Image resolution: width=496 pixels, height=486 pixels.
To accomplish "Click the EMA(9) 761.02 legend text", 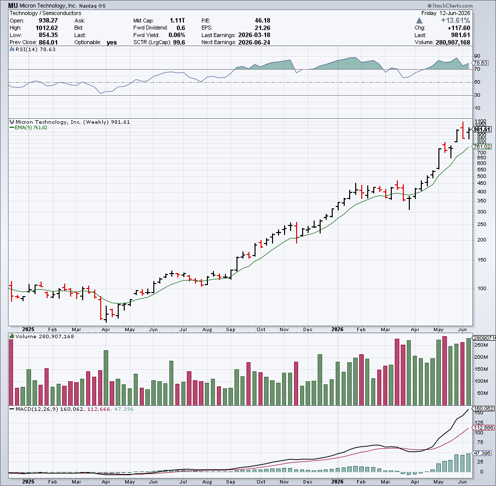I will (x=31, y=127).
